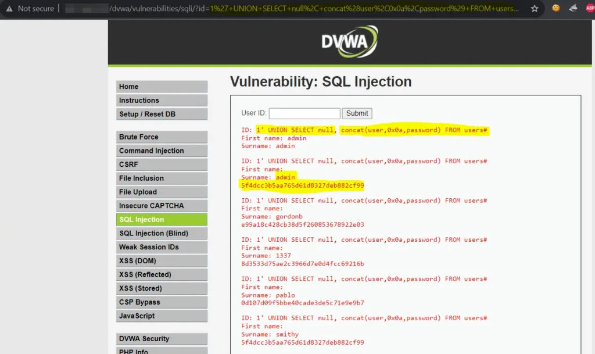Click the 'Not secure' label text

(x=35, y=8)
